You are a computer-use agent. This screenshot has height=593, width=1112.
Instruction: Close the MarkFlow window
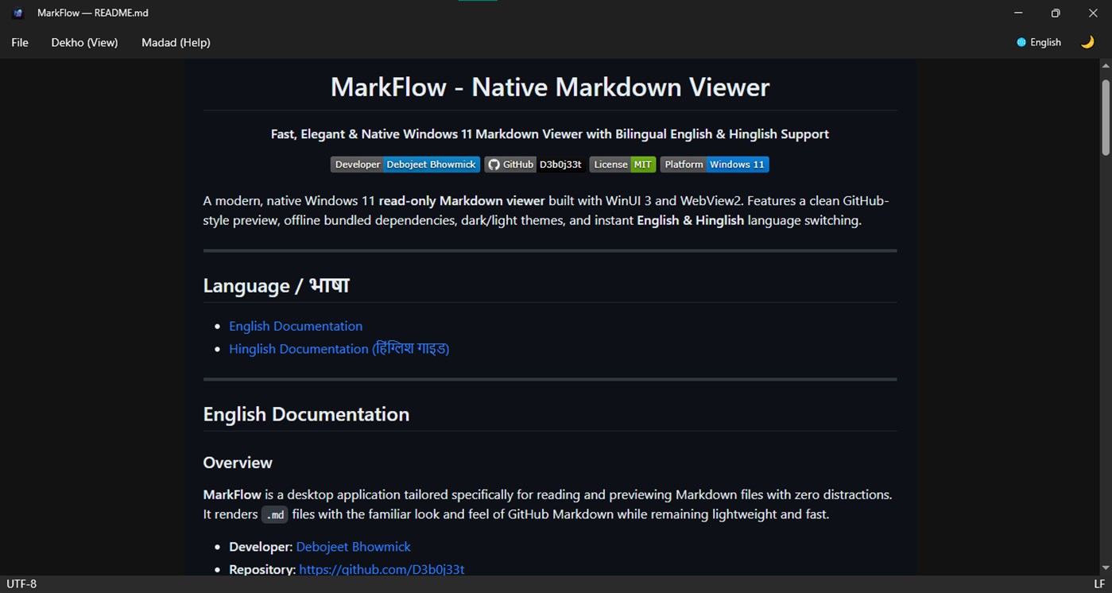[1093, 13]
